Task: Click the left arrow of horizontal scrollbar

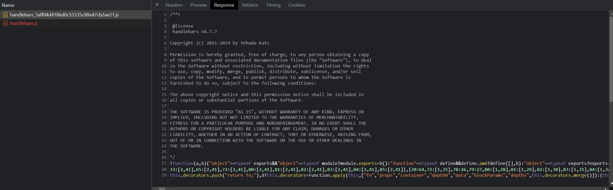Action: 155,189
